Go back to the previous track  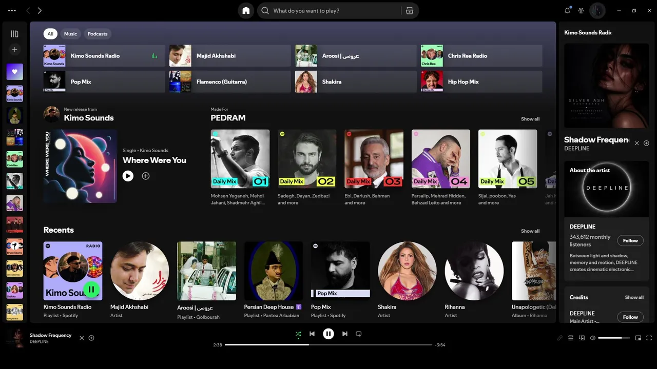312,334
